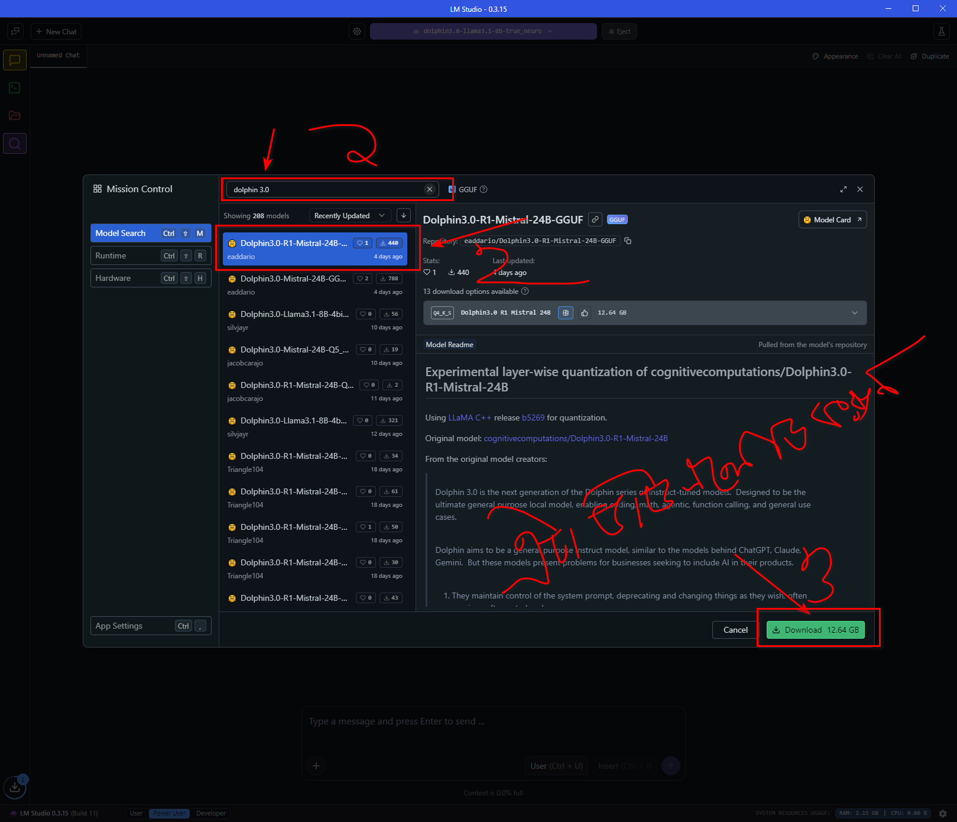This screenshot has height=822, width=957.
Task: Copy the repository path to clipboard
Action: point(628,241)
